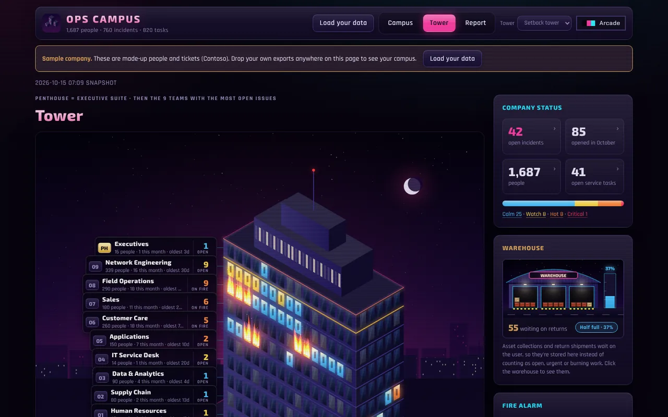The height and width of the screenshot is (417, 668).
Task: Click the PH penthouse floor badge
Action: (104, 248)
